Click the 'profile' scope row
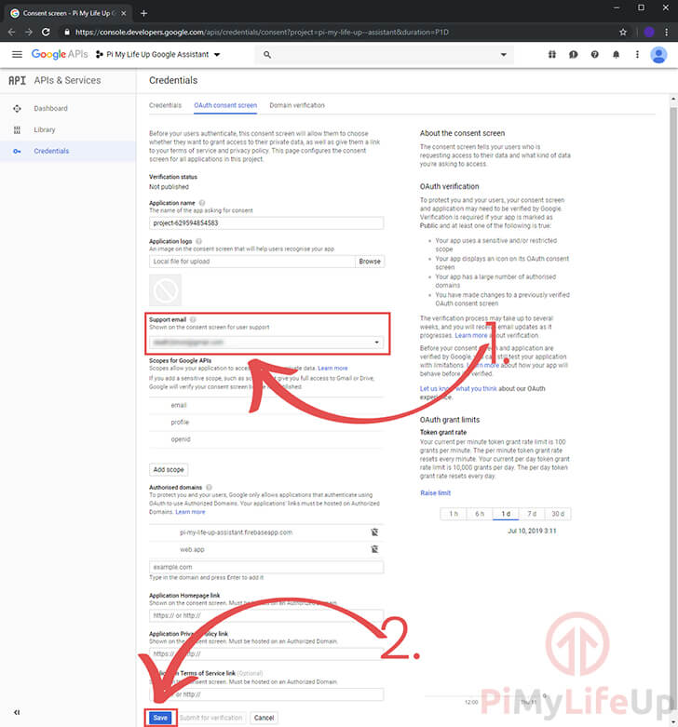The width and height of the screenshot is (678, 727). [x=266, y=423]
